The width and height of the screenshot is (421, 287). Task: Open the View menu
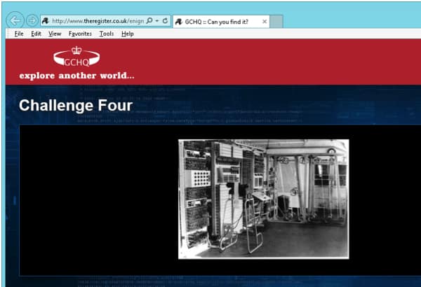click(55, 34)
